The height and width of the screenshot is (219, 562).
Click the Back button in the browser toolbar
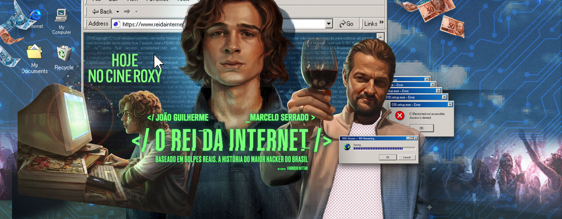(102, 12)
